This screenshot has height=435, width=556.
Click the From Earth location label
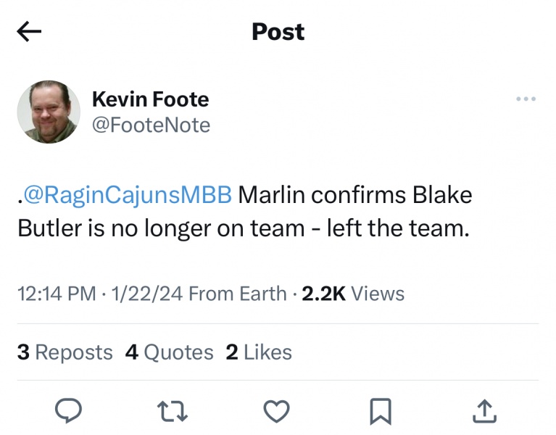click(x=238, y=294)
